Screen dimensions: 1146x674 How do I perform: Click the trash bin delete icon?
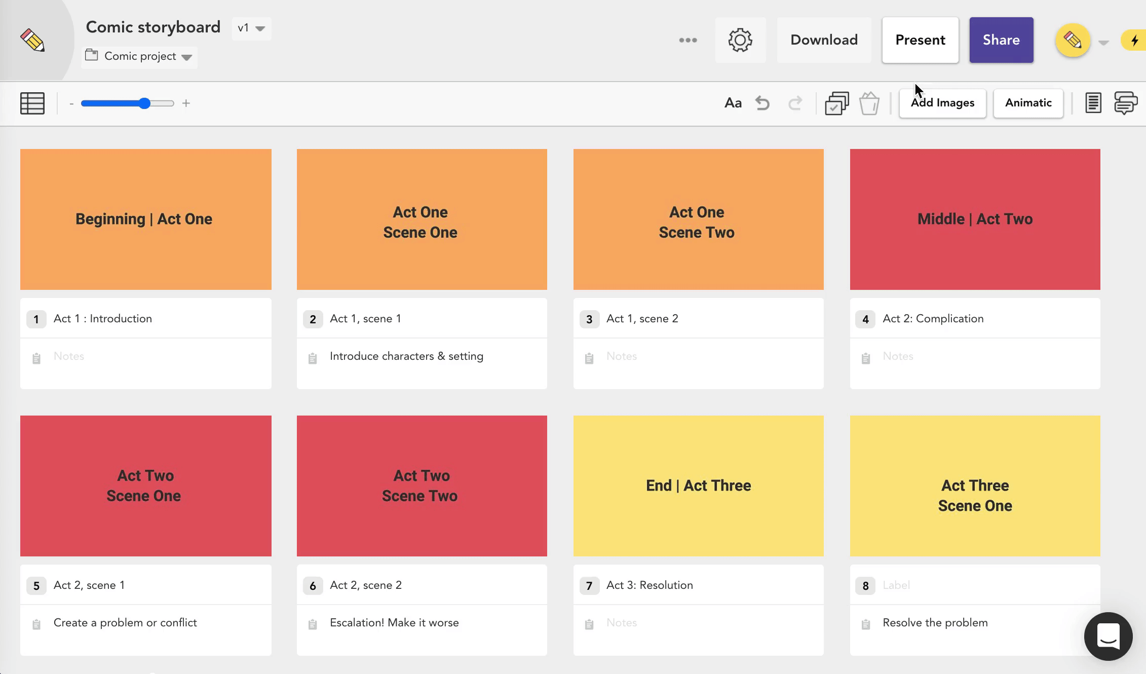869,103
